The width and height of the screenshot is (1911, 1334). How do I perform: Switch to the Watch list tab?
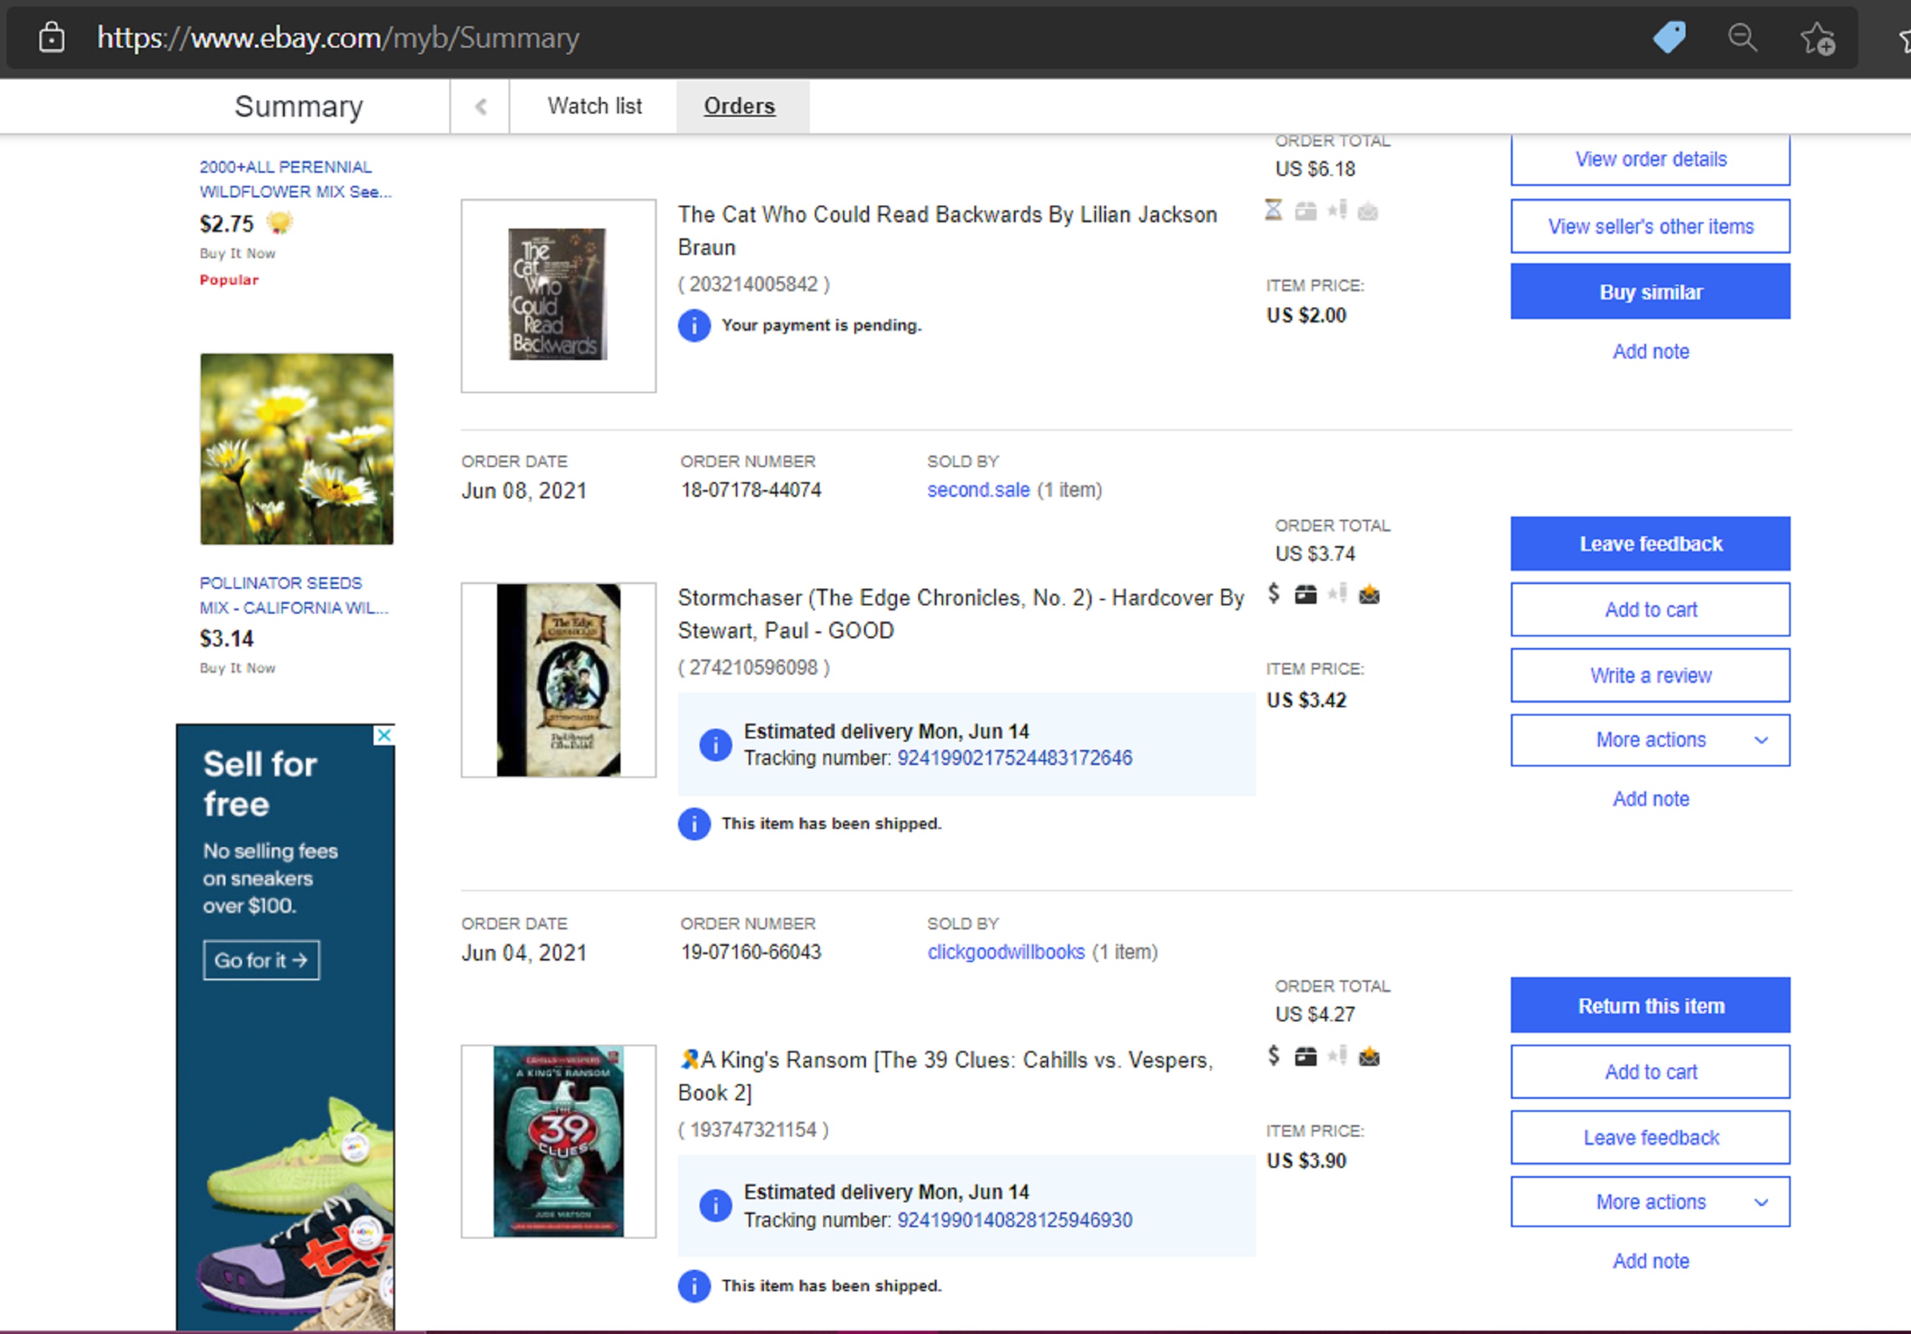[595, 106]
